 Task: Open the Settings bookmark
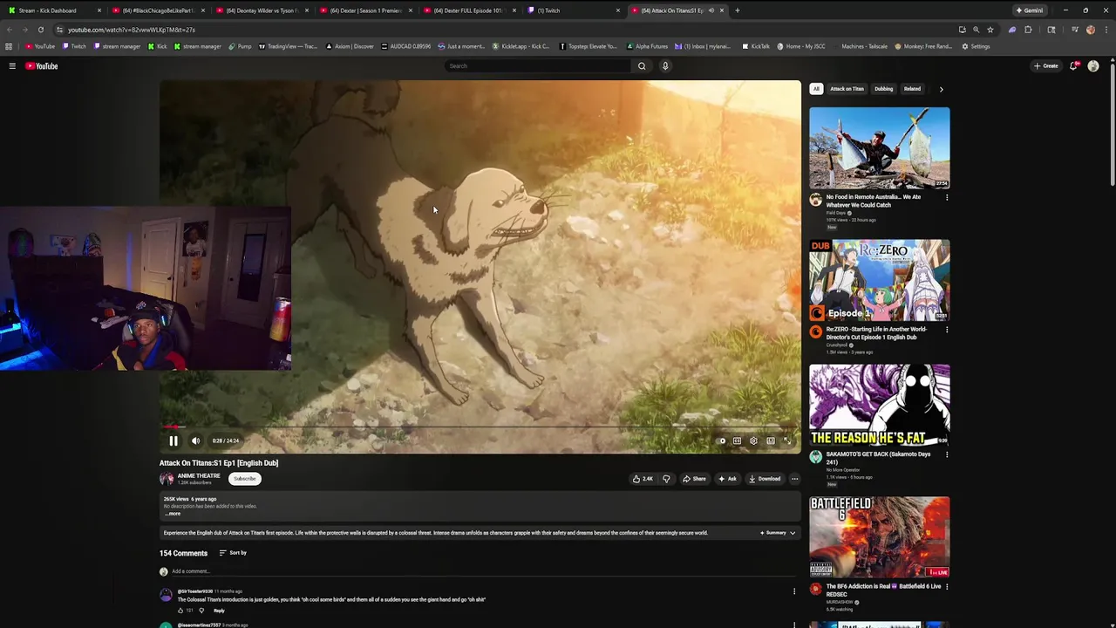(x=976, y=46)
